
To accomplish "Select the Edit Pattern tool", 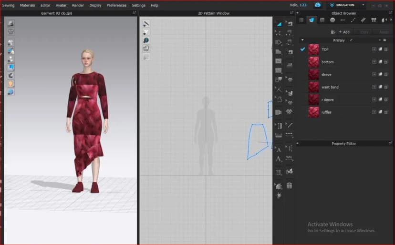I will pos(279,33).
